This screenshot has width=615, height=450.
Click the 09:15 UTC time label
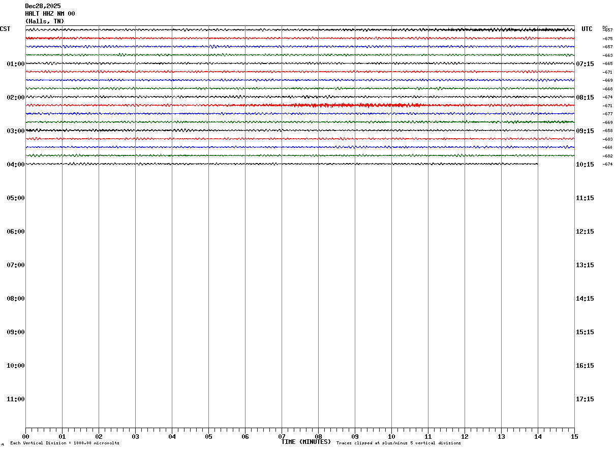tap(585, 131)
